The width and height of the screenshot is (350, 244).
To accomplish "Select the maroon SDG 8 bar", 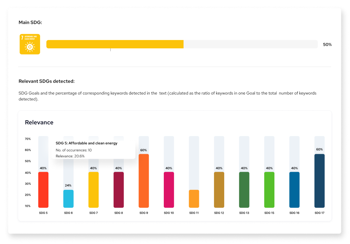I will (119, 189).
